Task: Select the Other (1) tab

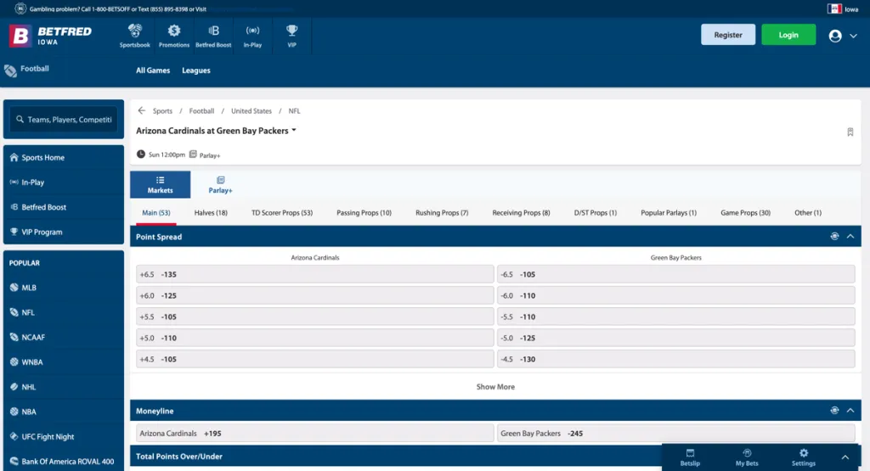Action: [x=808, y=213]
